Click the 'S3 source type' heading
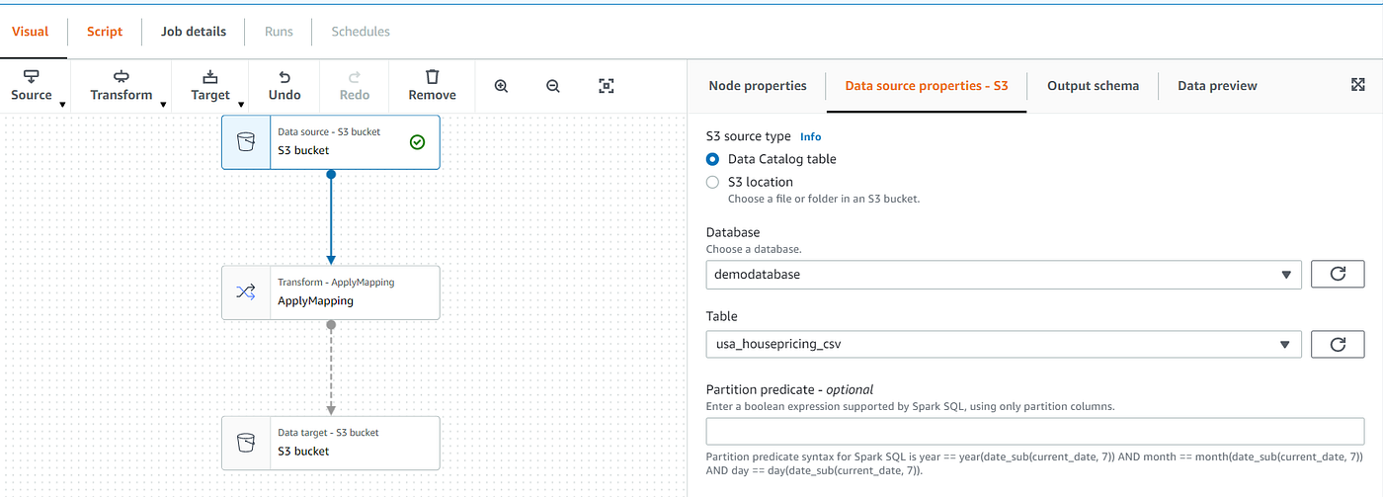 749,136
